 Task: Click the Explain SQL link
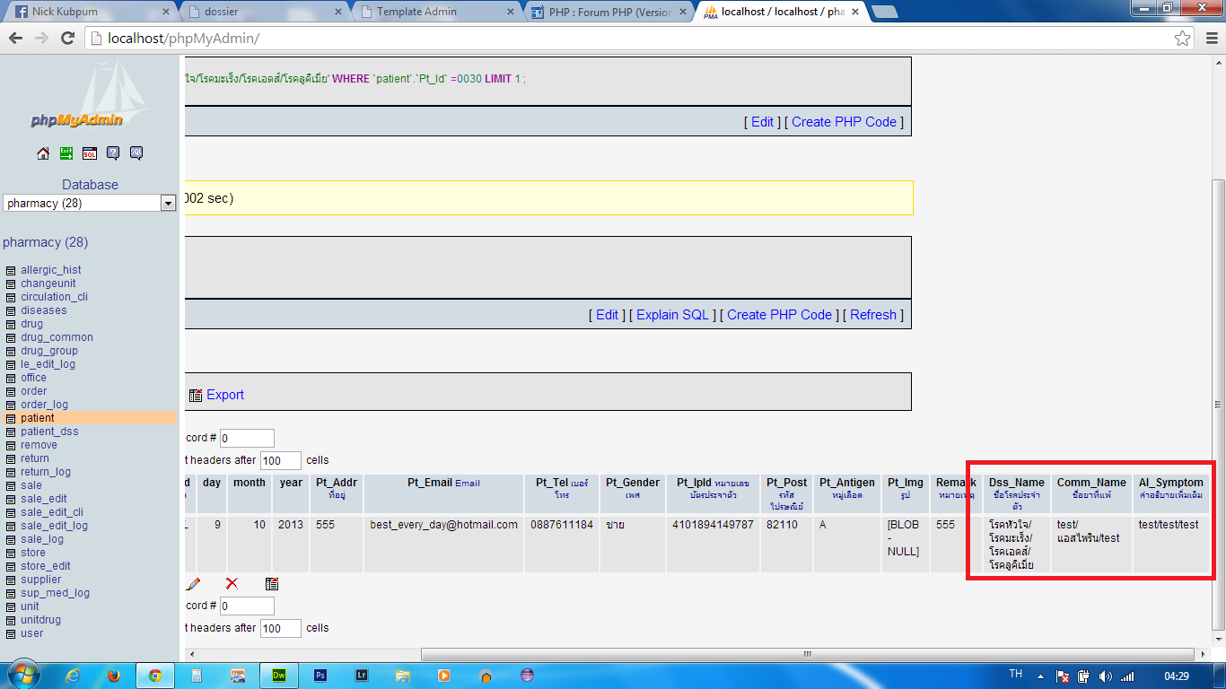tap(673, 315)
